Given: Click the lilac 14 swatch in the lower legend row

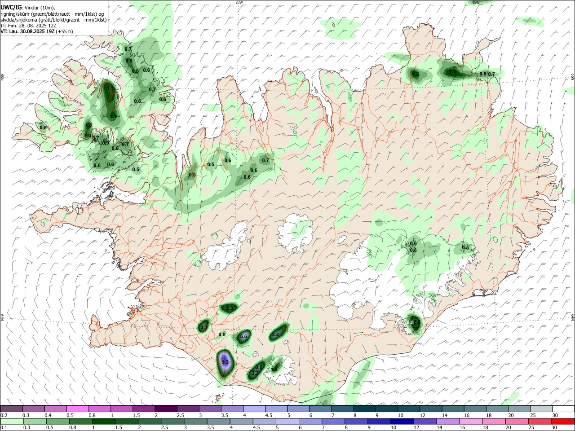Looking at the screenshot, I should click(448, 422).
